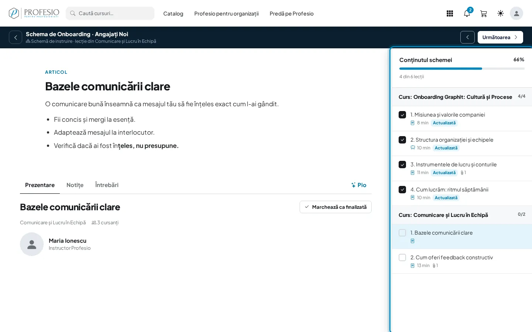Screen dimensions: 532x332
Task: Check Cum oferi feedback constructiv checkbox
Action: [402, 257]
